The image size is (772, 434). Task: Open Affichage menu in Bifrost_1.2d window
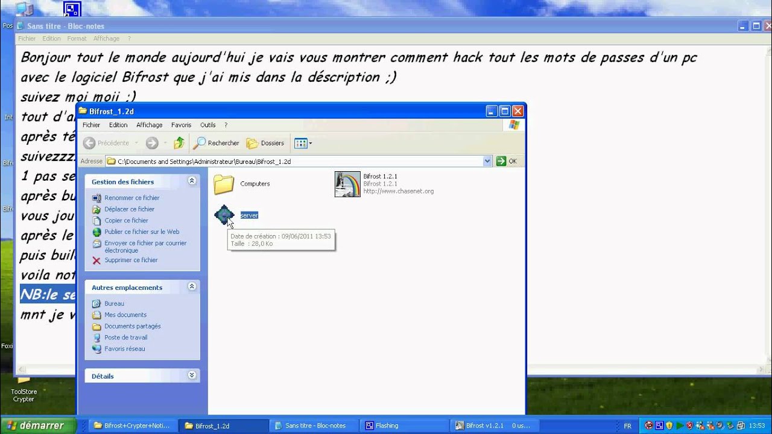149,125
